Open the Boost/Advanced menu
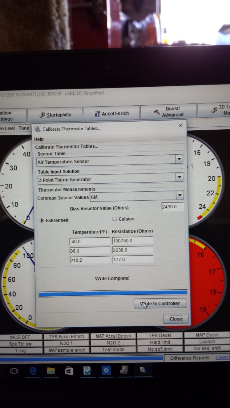 [168, 112]
